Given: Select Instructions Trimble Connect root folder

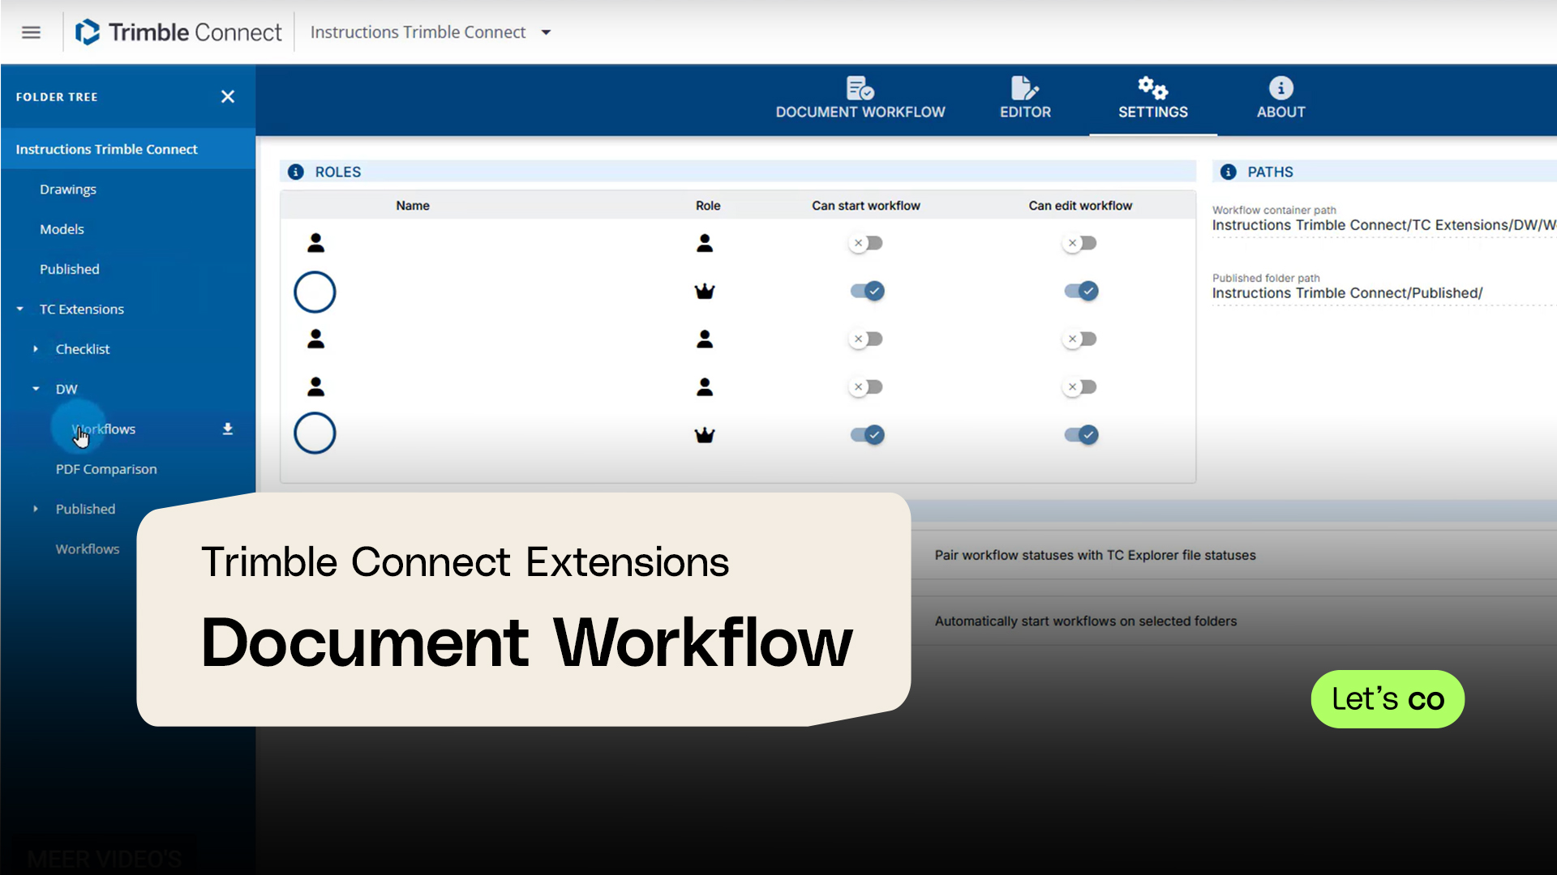Looking at the screenshot, I should pos(128,149).
